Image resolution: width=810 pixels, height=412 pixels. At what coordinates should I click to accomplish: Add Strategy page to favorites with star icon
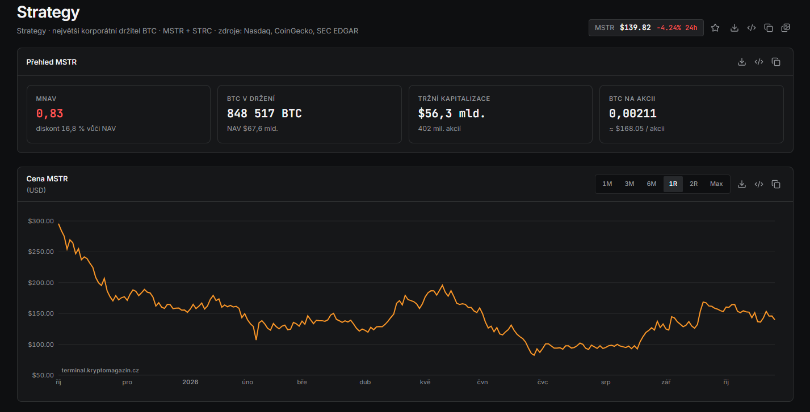click(715, 28)
